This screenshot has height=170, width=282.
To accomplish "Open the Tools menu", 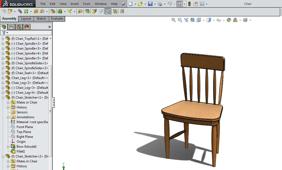I will tap(87, 4).
